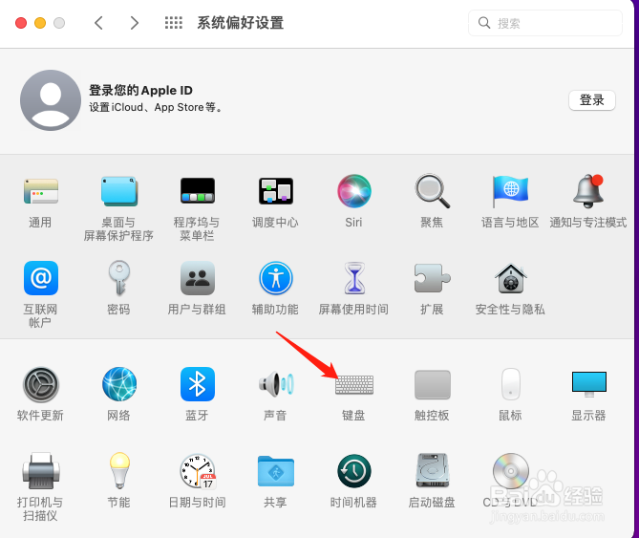The height and width of the screenshot is (538, 639).
Task: Open the 声音 (Sound) preferences
Action: tap(275, 384)
